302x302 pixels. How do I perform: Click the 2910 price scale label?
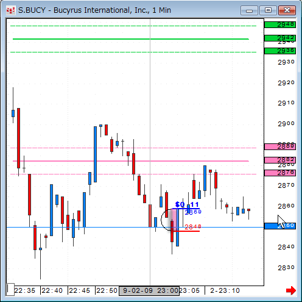pos(286,103)
